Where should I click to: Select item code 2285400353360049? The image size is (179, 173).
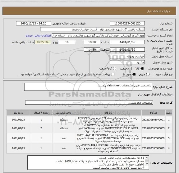(x=154, y=148)
